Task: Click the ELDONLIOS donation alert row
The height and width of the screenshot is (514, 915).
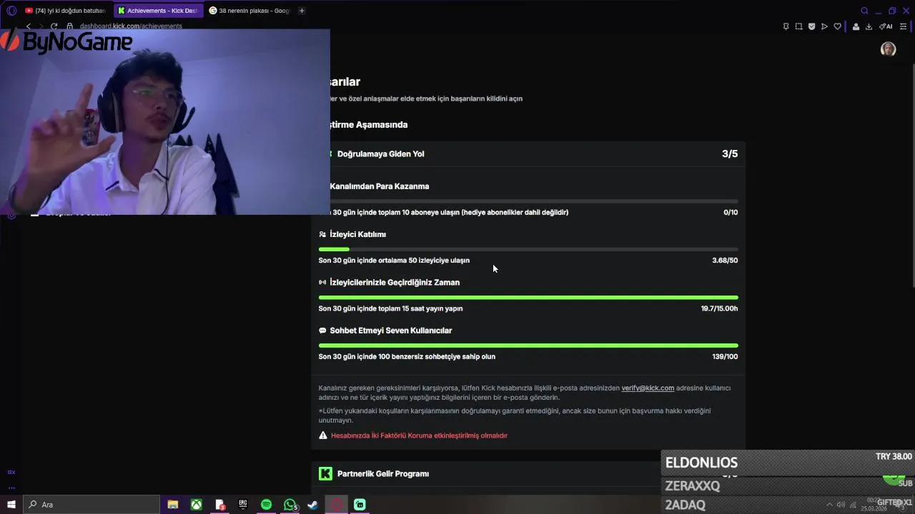Action: (x=788, y=462)
